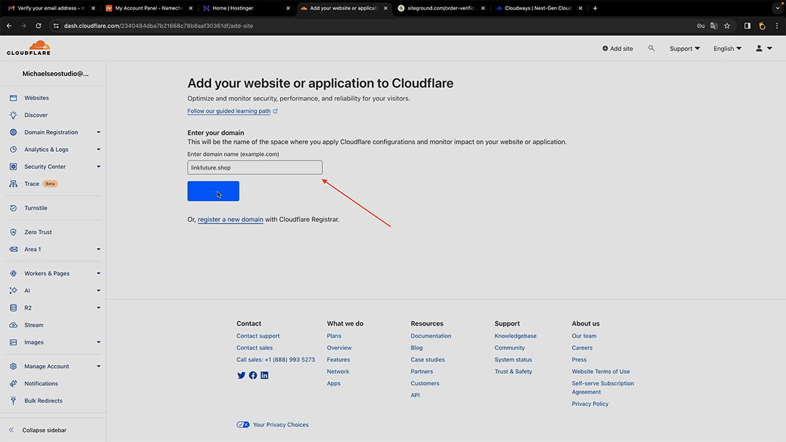Click the Turnstile icon in sidebar
This screenshot has height=442, width=786.
pyautogui.click(x=13, y=208)
